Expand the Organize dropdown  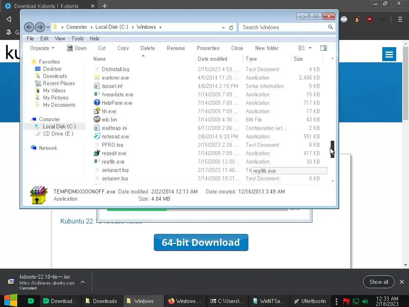pos(42,48)
